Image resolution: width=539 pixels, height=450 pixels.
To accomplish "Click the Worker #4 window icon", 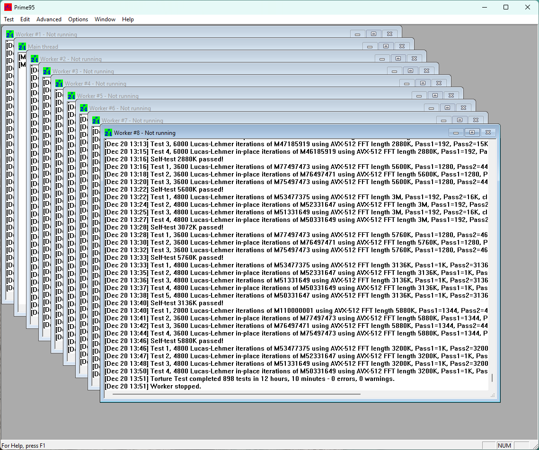I will click(59, 83).
